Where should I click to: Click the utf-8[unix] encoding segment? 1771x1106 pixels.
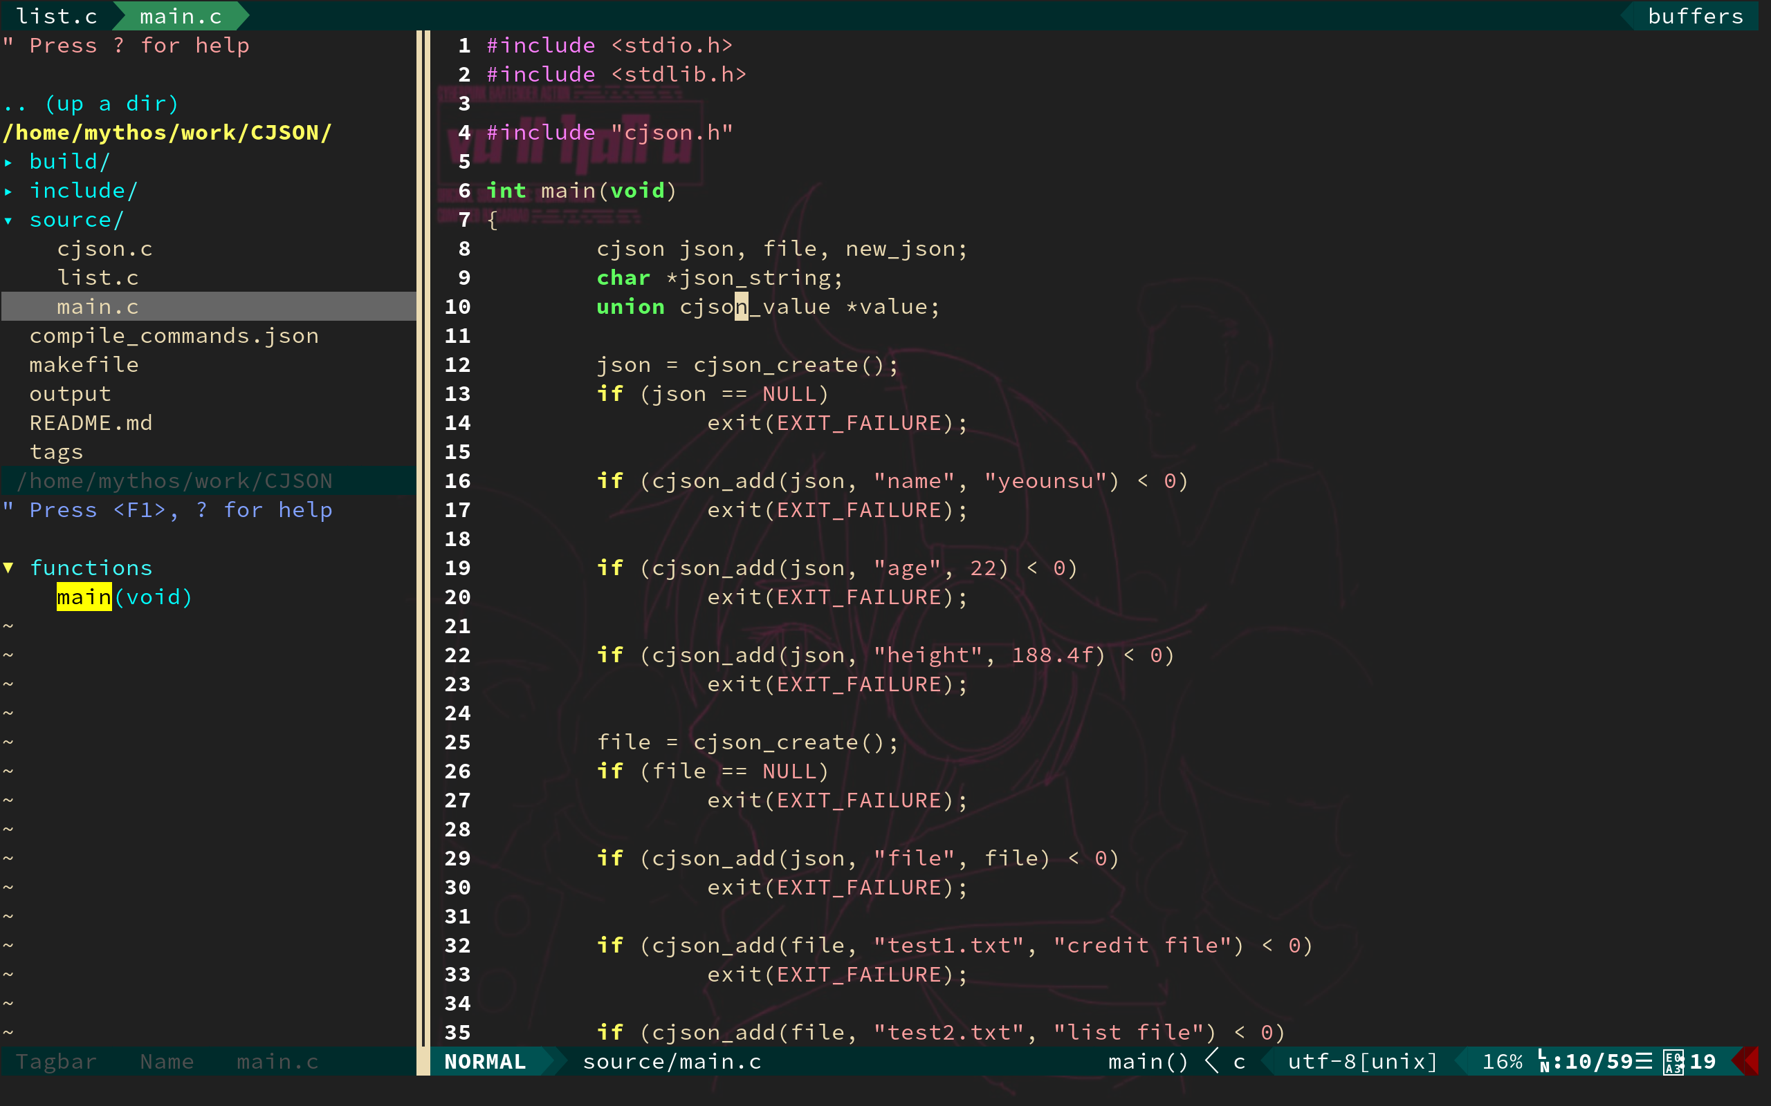[x=1361, y=1061]
